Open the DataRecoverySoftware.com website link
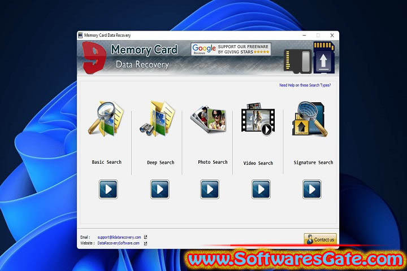The image size is (407, 271). [x=118, y=243]
